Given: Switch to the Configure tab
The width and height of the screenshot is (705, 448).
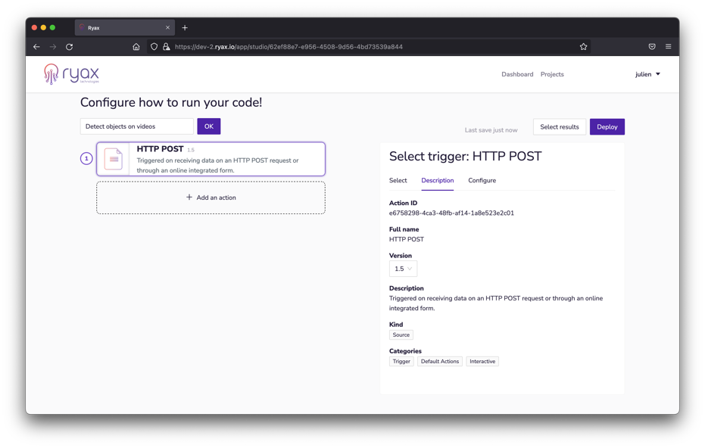Looking at the screenshot, I should 482,181.
